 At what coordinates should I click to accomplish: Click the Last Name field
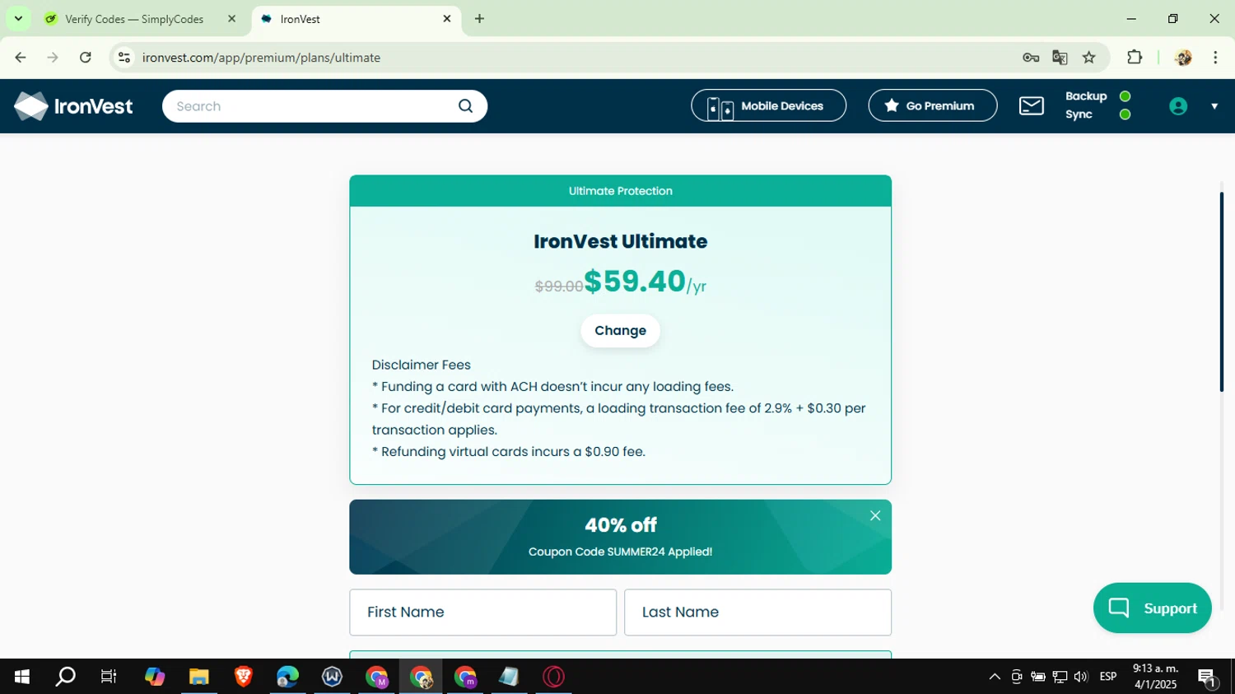757,612
